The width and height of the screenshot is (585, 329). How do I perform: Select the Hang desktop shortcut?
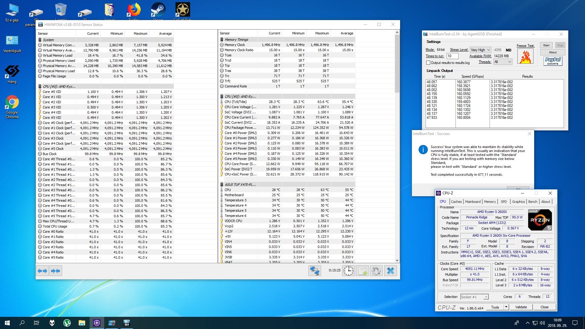pyautogui.click(x=12, y=75)
